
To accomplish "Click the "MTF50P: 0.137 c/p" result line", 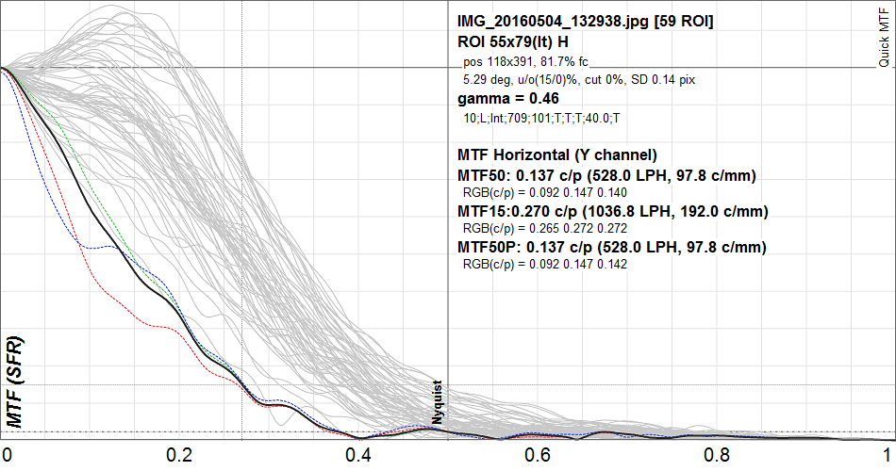I will click(x=612, y=247).
